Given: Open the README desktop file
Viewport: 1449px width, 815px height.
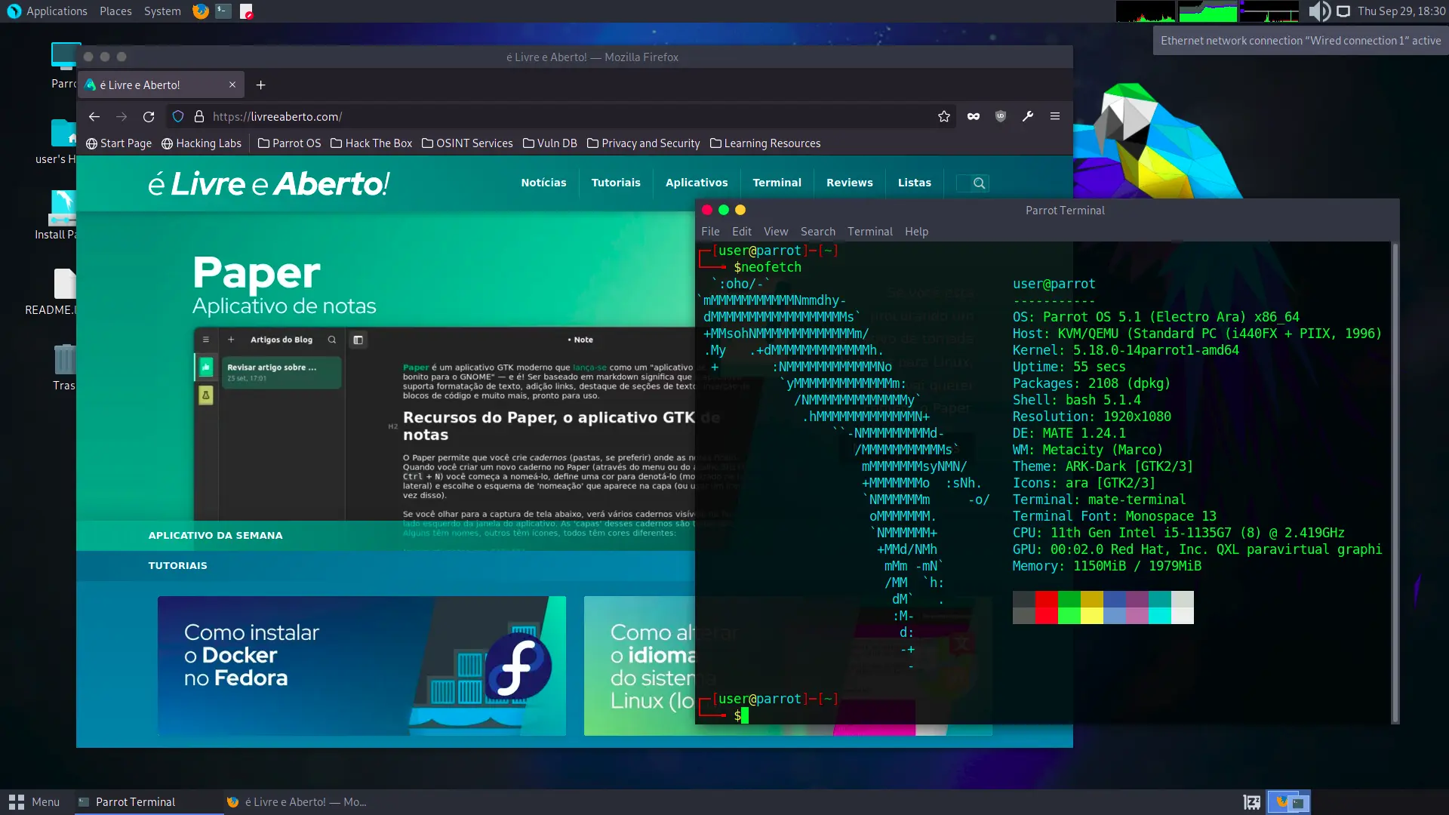Looking at the screenshot, I should (x=63, y=292).
